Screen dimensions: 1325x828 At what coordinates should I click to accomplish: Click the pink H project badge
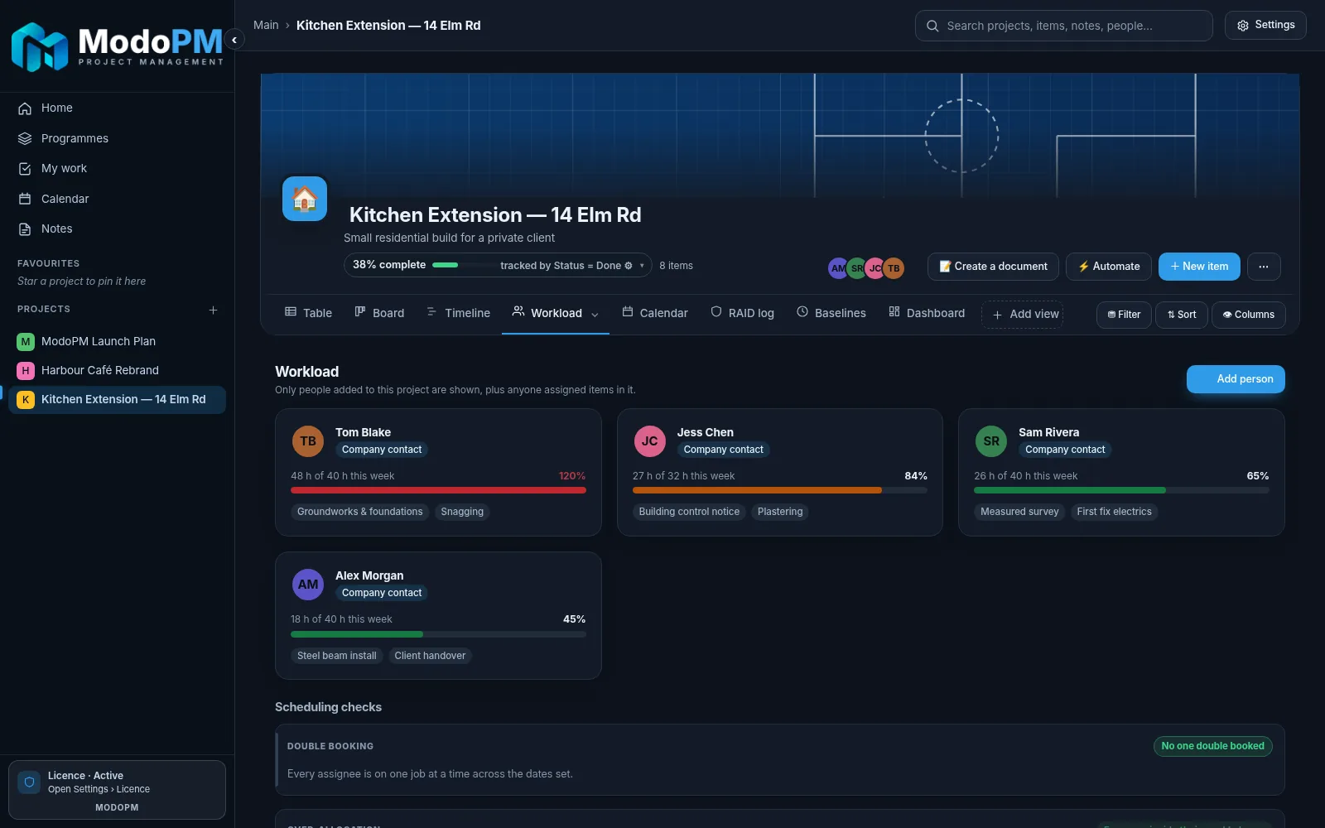(x=26, y=370)
